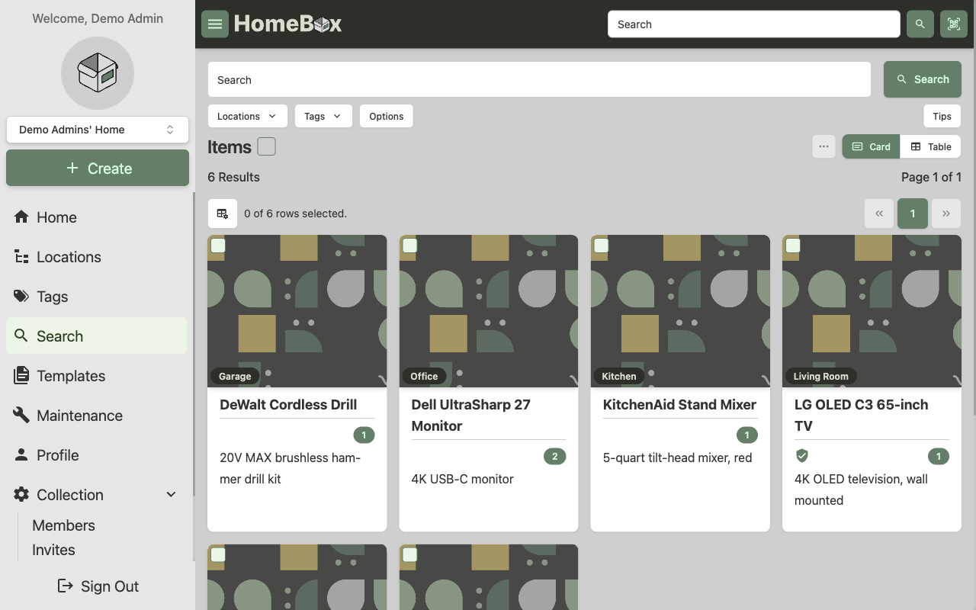Select the Dell UltraSharp 27 Monitor card checkbox
This screenshot has width=976, height=610.
(x=409, y=246)
